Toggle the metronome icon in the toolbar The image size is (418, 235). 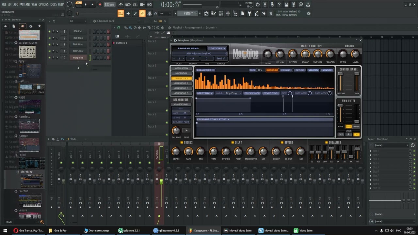point(121,5)
